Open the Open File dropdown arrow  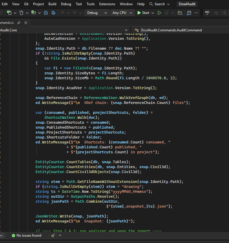click(x=27, y=13)
